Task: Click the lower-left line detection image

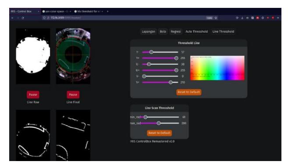Action: point(33,135)
